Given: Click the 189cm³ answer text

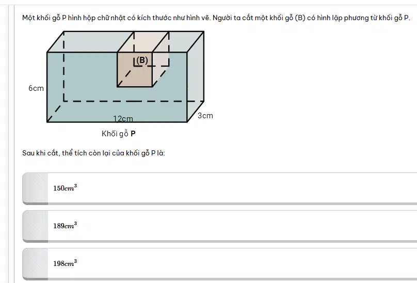Looking at the screenshot, I should [65, 226].
